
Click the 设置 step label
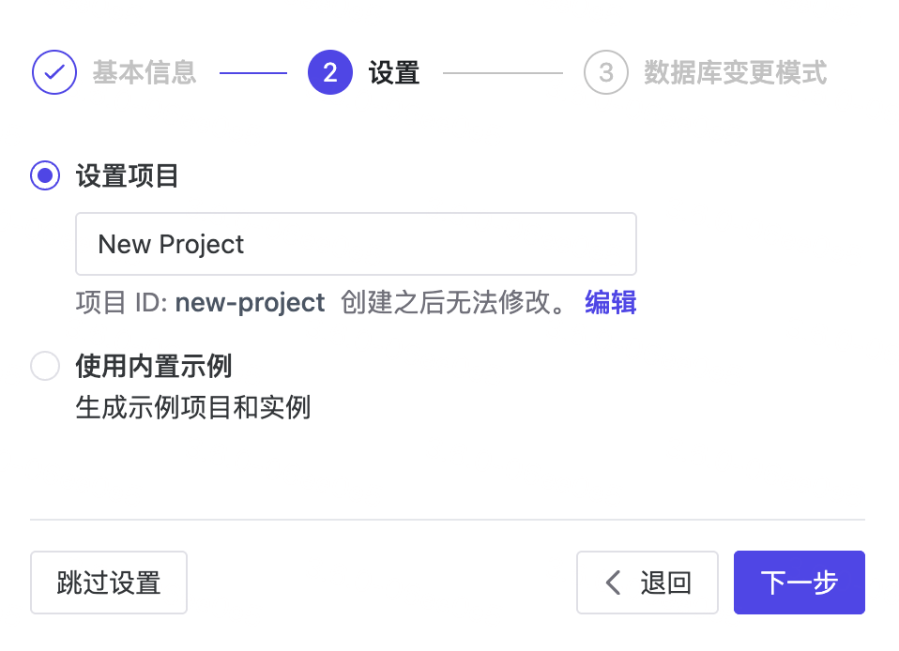tap(394, 72)
